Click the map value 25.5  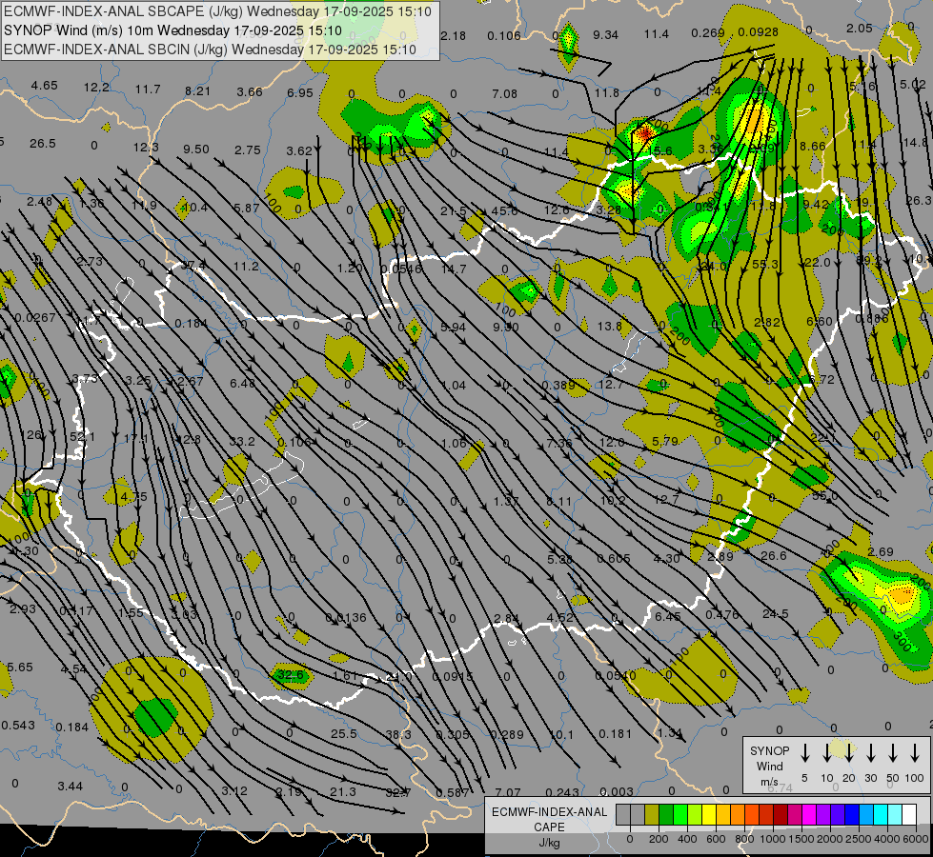pos(344,734)
